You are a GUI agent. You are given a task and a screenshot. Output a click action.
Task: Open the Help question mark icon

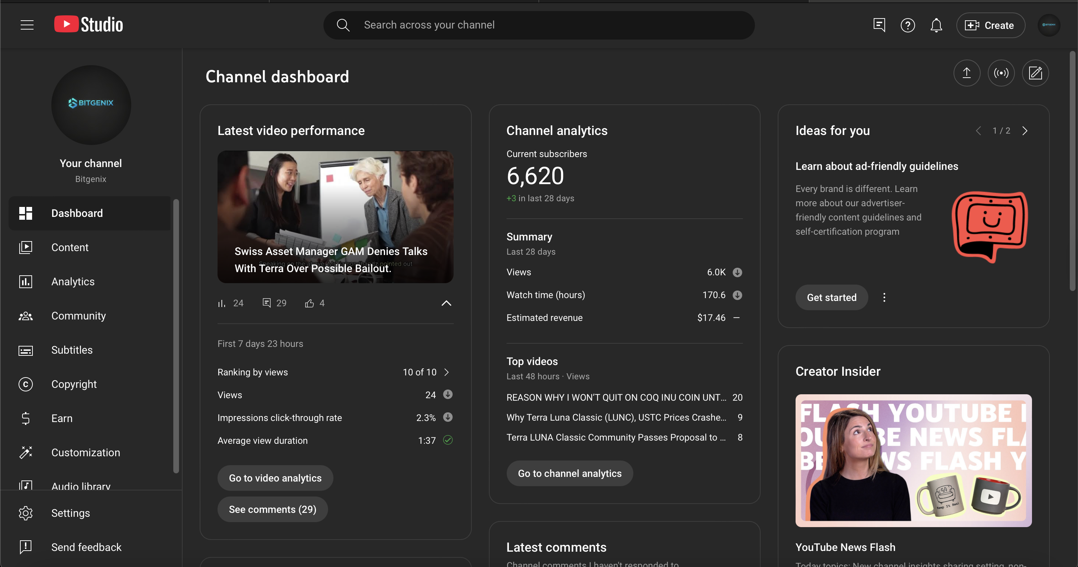pyautogui.click(x=908, y=26)
